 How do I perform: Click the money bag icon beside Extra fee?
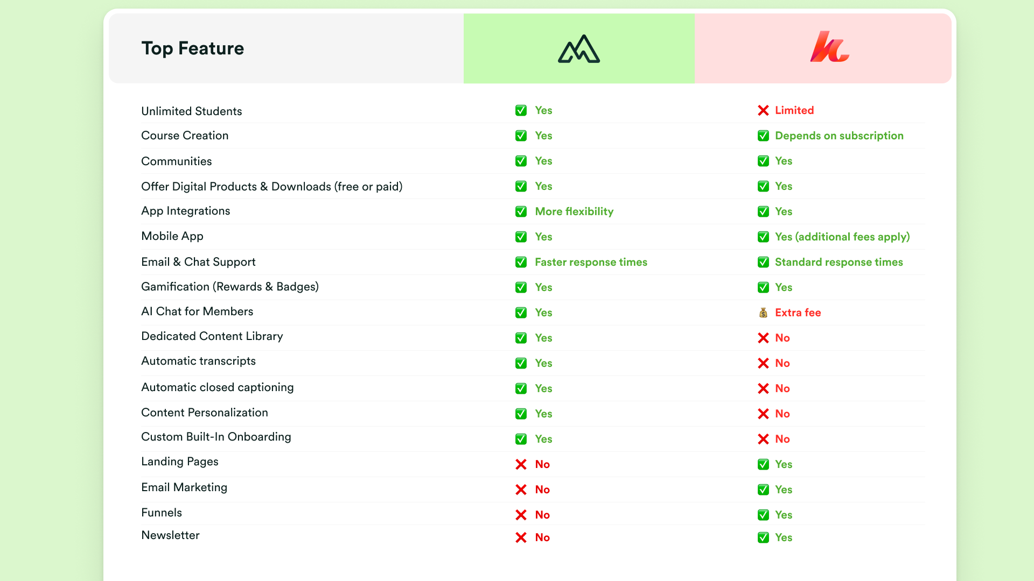(763, 313)
